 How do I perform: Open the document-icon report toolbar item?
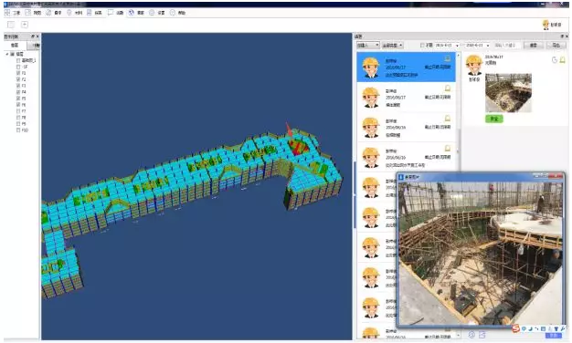point(94,13)
